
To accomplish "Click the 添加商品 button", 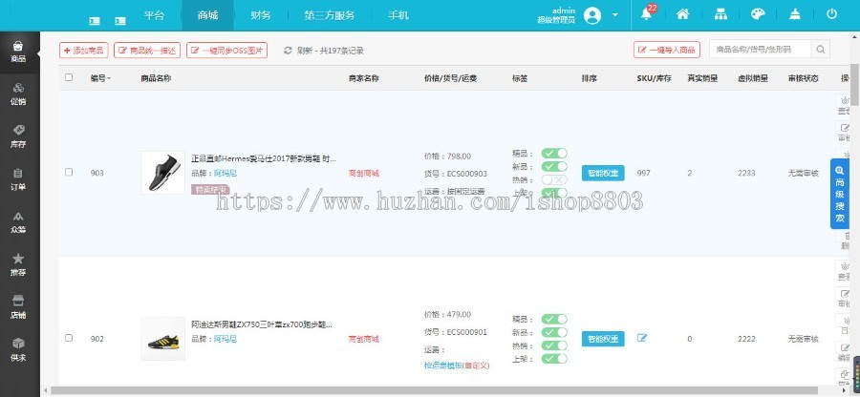I will pyautogui.click(x=83, y=51).
